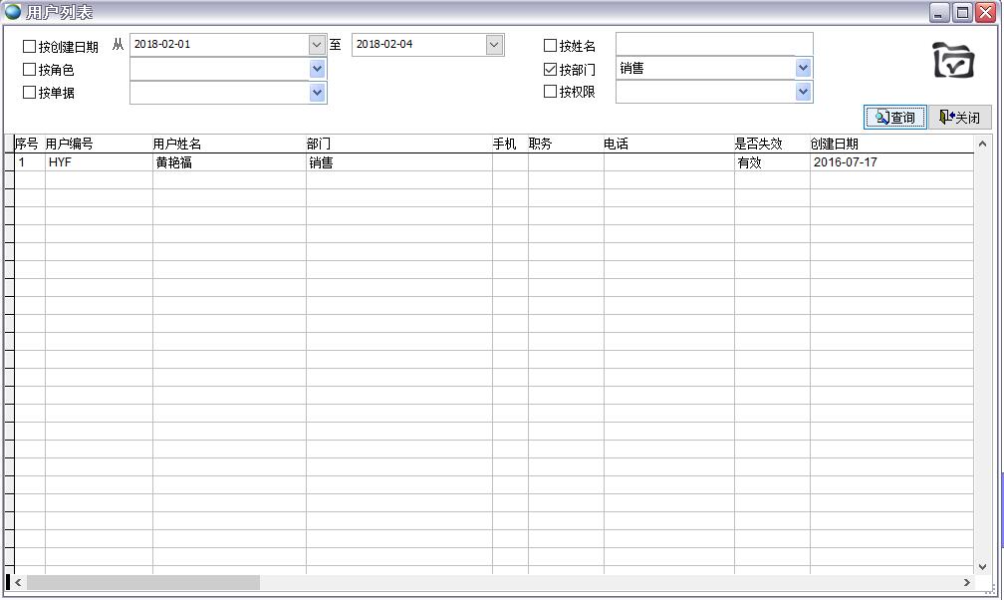Uncheck the 按部门 checkbox
Viewport: 1004px width, 600px height.
click(x=551, y=70)
